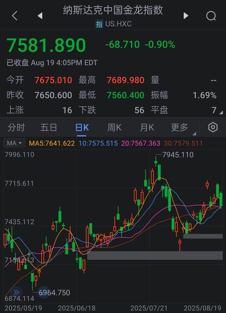This screenshot has width=226, height=313.
Task: Tap the date label 2025/08/19
Action: coord(202,308)
